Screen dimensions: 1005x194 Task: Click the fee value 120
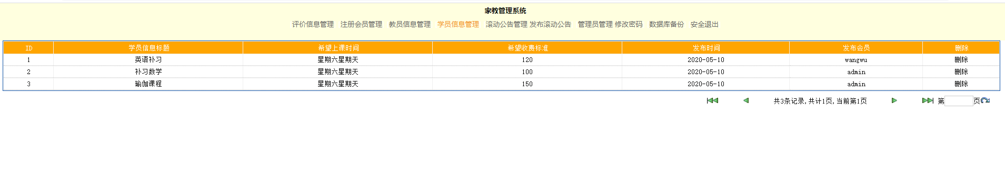[528, 59]
